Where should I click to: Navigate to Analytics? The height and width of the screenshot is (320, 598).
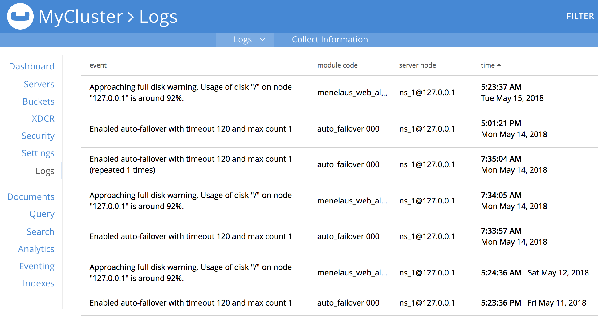coord(36,249)
